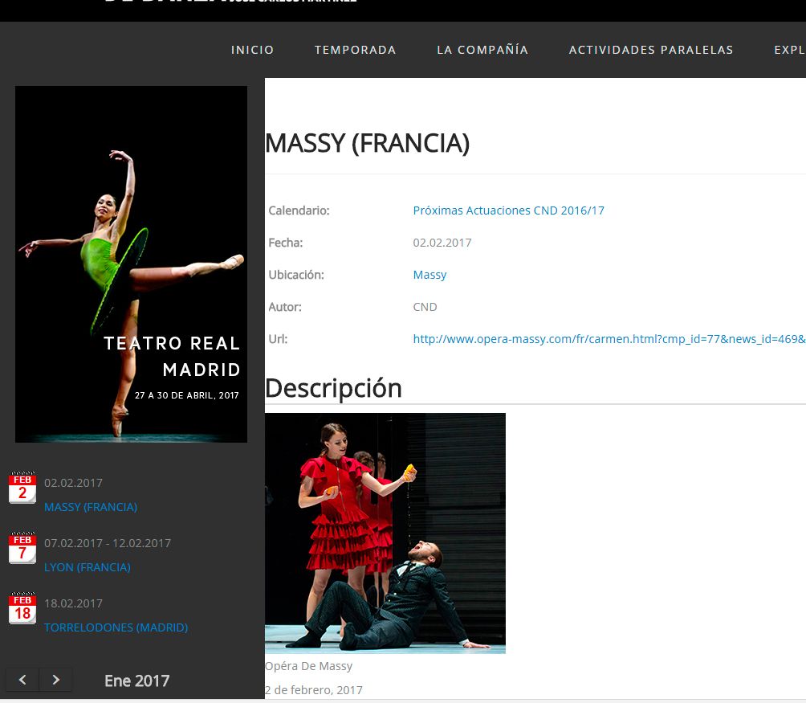This screenshot has width=806, height=703.
Task: Click the Teatro Real Madrid banner image
Action: tap(131, 264)
